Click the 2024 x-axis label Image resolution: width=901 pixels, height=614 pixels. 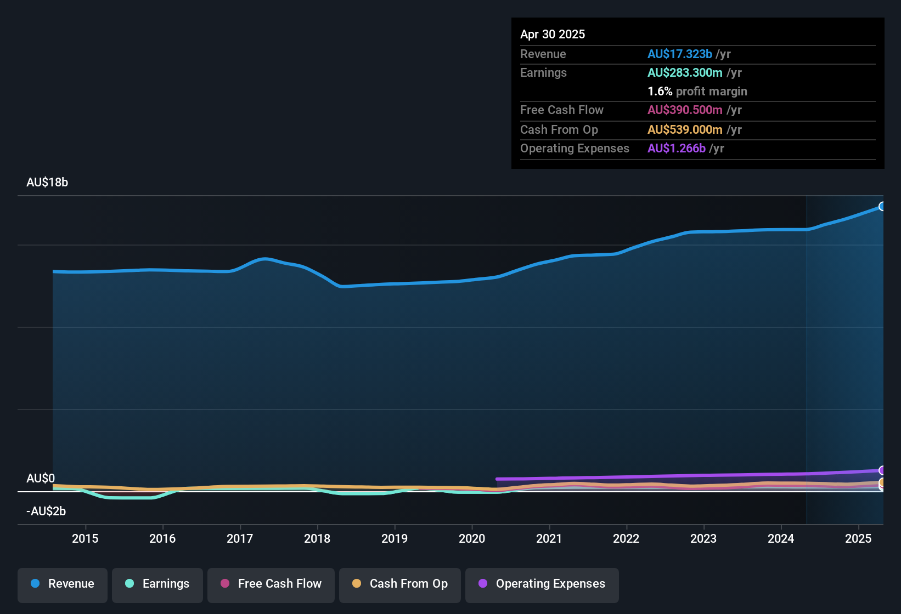pos(781,538)
